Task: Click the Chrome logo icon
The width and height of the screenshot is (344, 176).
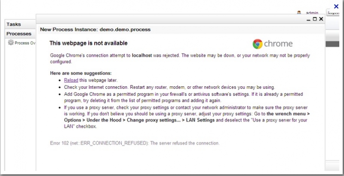Action: (258, 44)
